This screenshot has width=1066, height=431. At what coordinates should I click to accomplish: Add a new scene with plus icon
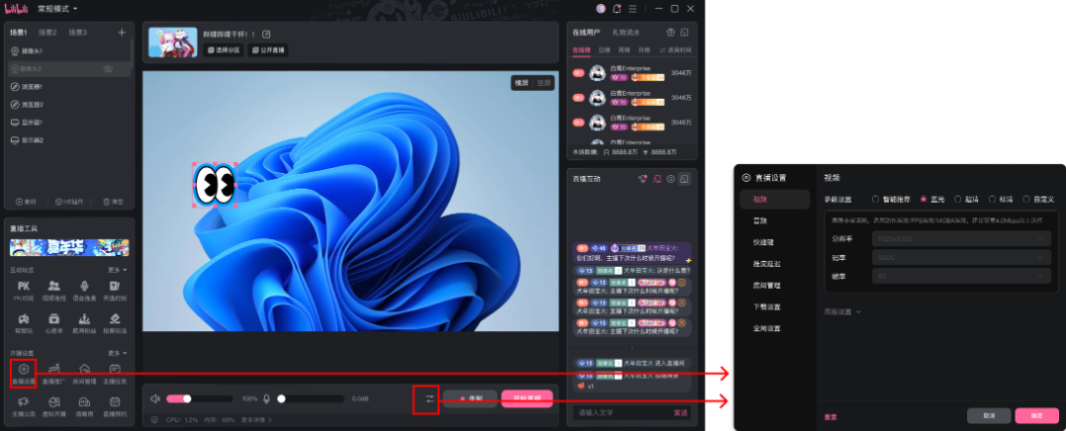pos(122,33)
